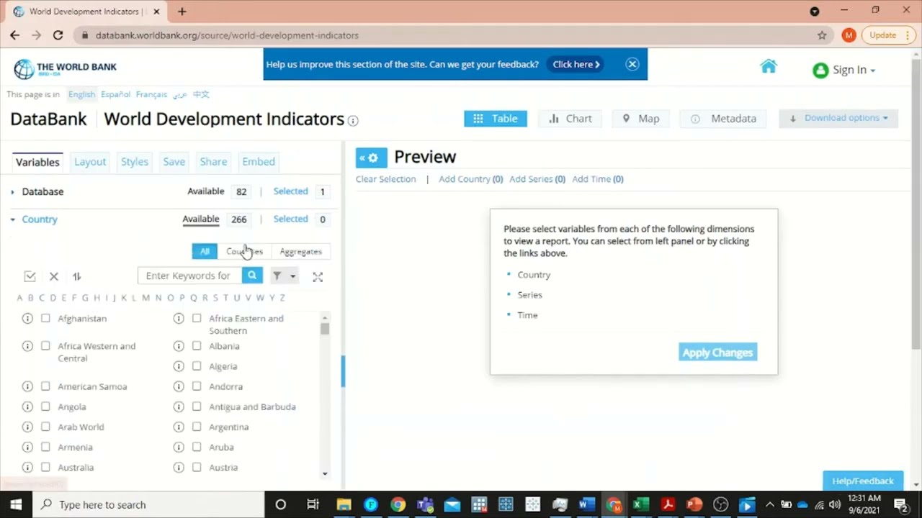
Task: Click Add Series (0) link
Action: tap(537, 179)
